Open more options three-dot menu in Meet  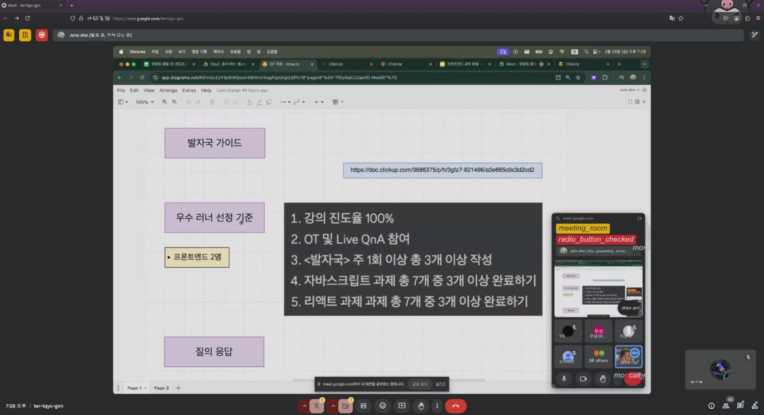point(437,405)
